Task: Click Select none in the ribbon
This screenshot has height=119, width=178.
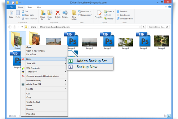Action: 123,15
